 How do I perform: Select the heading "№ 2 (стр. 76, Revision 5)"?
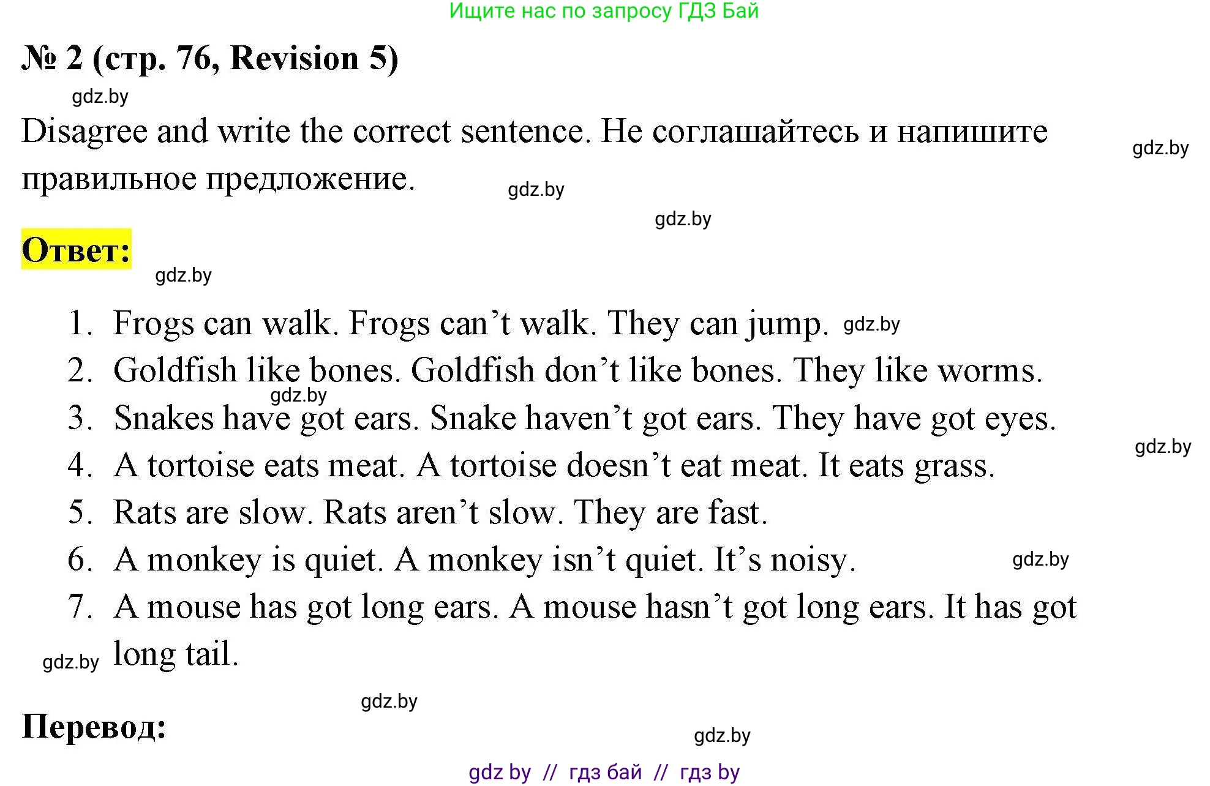coord(210,59)
